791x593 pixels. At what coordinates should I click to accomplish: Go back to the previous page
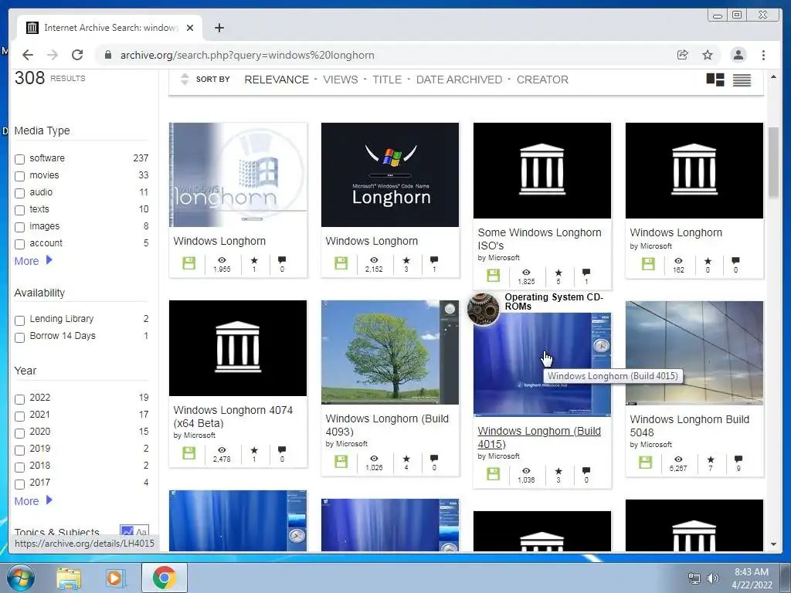tap(28, 55)
